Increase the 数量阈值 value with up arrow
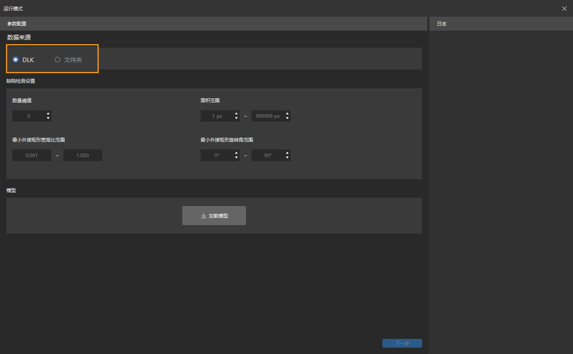 [48, 113]
